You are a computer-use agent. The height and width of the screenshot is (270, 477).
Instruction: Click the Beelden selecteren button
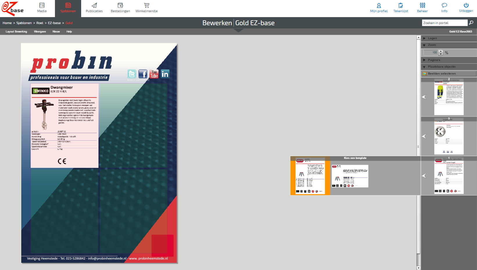coord(449,74)
